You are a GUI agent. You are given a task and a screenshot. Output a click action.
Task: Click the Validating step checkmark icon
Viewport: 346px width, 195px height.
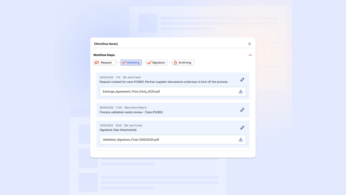coord(124,63)
